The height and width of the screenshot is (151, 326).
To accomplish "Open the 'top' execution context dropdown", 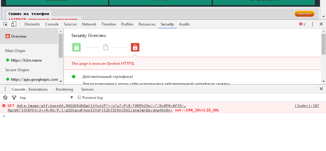I will [47, 97].
